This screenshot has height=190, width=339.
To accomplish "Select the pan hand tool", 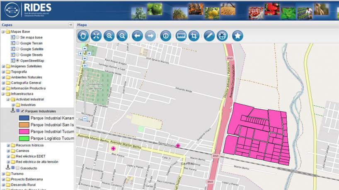I will pyautogui.click(x=83, y=36).
